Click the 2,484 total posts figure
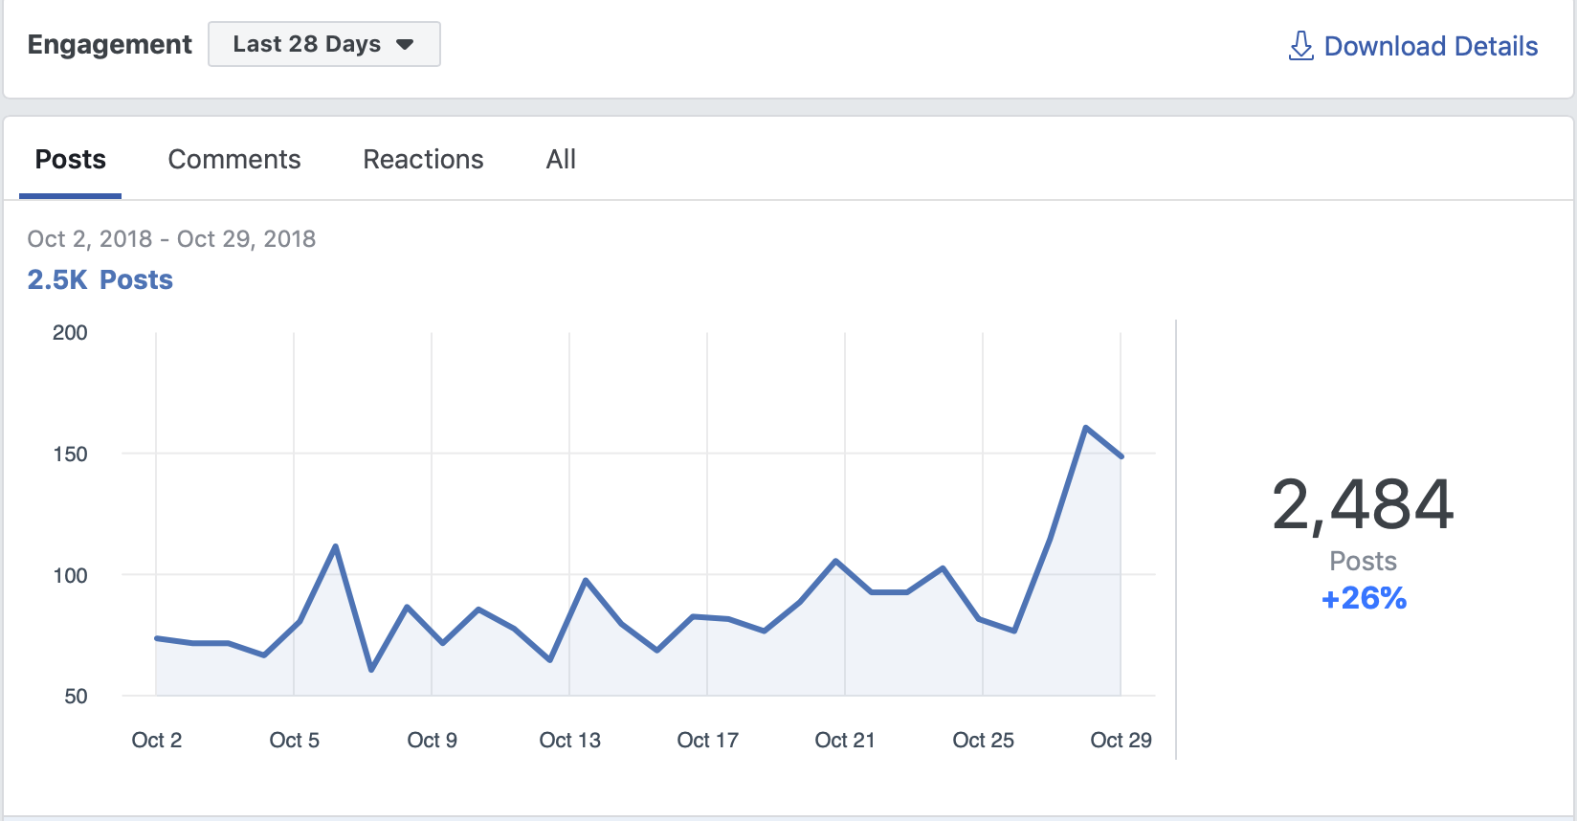This screenshot has width=1577, height=821. click(x=1363, y=504)
